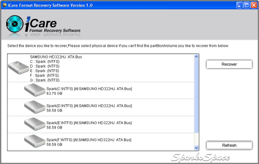The height and width of the screenshot is (164, 259).
Task: Click the device list scrollbar thumb
Action: point(196,96)
